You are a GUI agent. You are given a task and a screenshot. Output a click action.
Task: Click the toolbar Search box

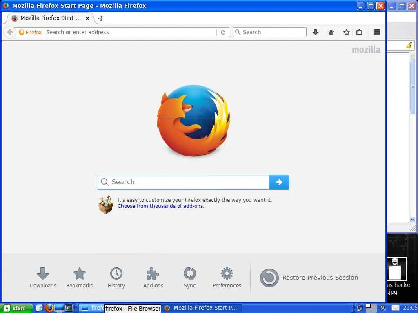[x=270, y=32]
